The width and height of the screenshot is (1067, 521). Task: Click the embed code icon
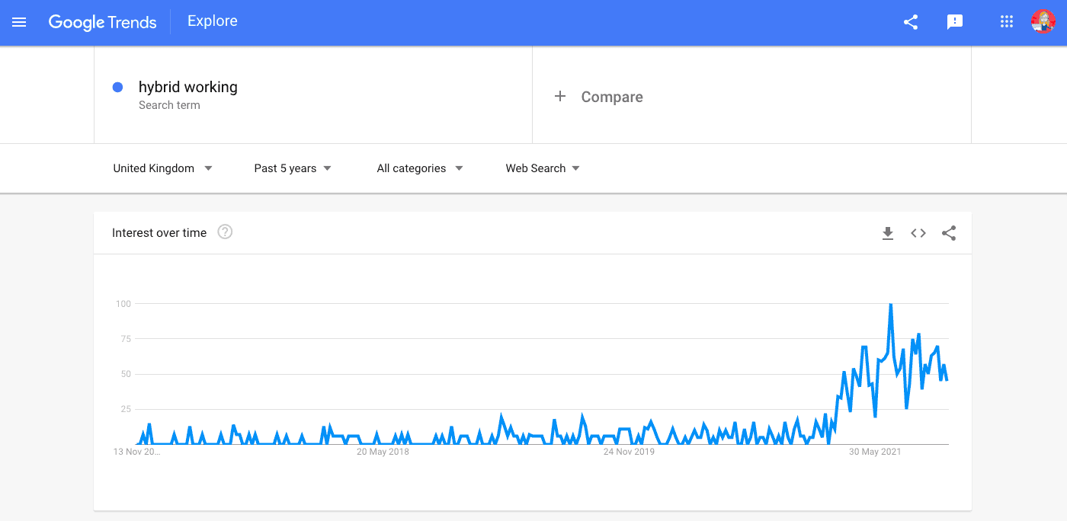(918, 233)
